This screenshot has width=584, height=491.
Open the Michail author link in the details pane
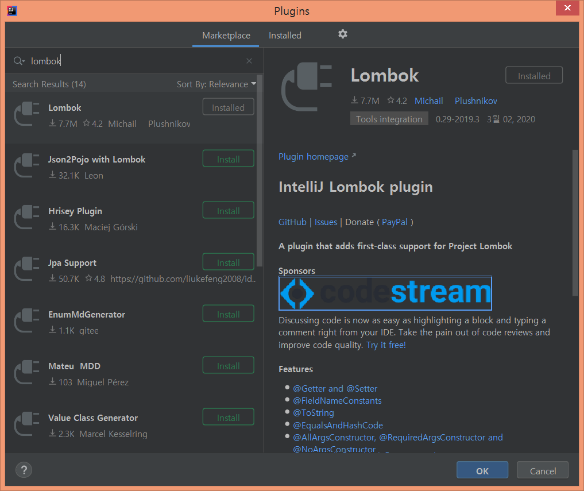click(x=429, y=101)
